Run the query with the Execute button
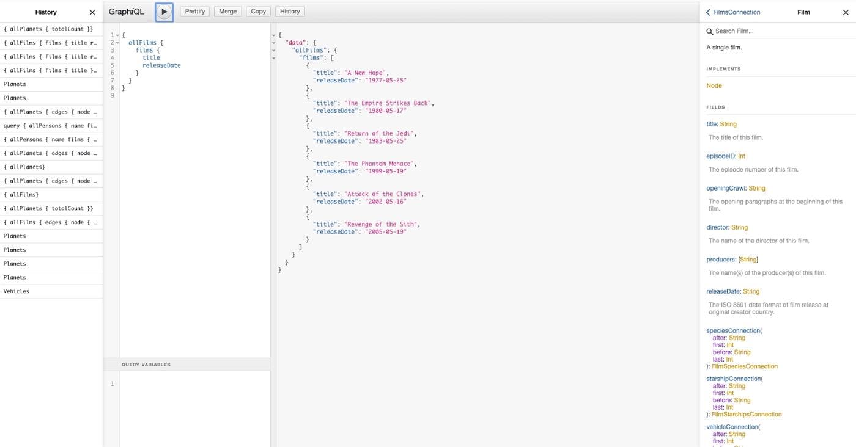 [164, 12]
